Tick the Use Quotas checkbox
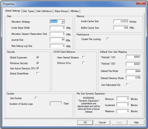148x129 pixels. click(36, 98)
